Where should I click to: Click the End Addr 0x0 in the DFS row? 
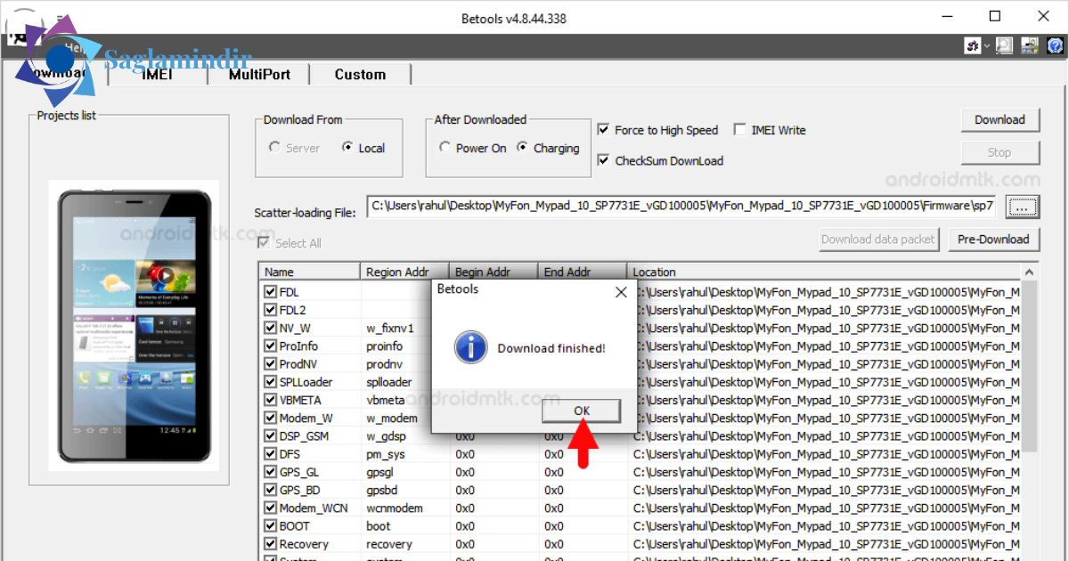(554, 454)
